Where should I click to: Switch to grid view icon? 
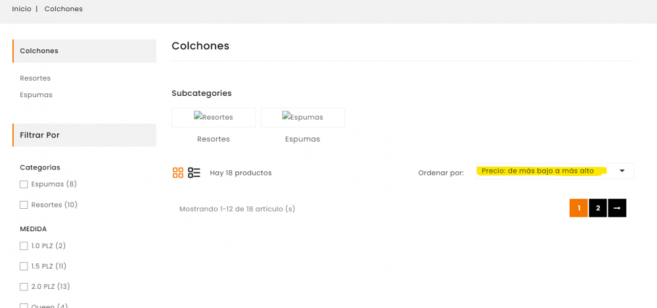tap(178, 173)
